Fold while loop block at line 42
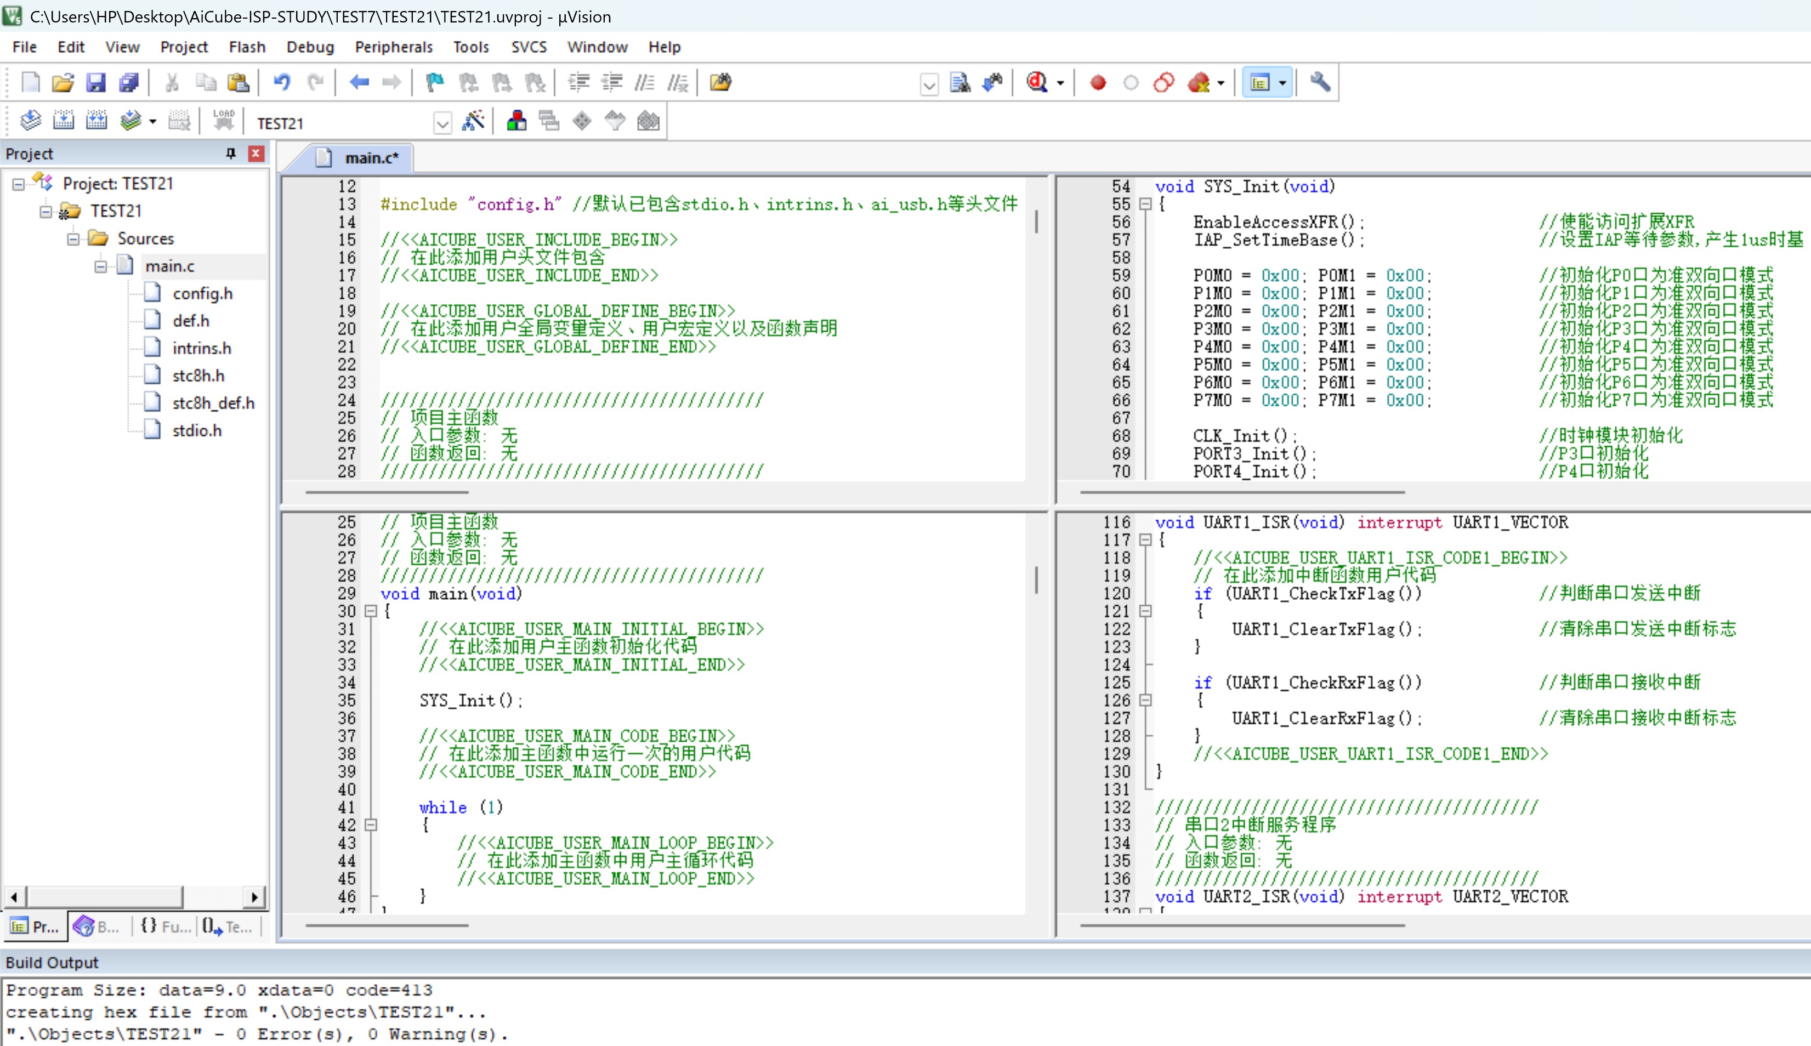1811x1046 pixels. [371, 826]
